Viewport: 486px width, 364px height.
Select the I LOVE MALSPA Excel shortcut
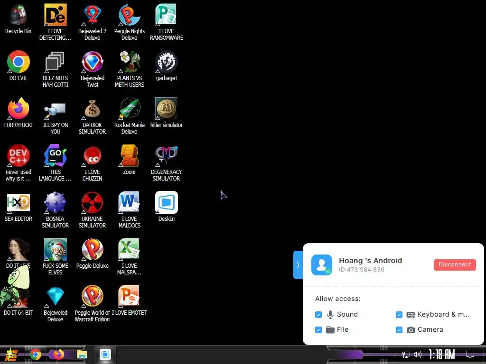click(129, 257)
